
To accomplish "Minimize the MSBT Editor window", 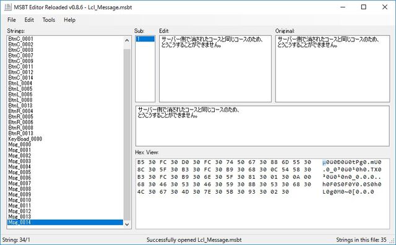I will click(x=342, y=7).
